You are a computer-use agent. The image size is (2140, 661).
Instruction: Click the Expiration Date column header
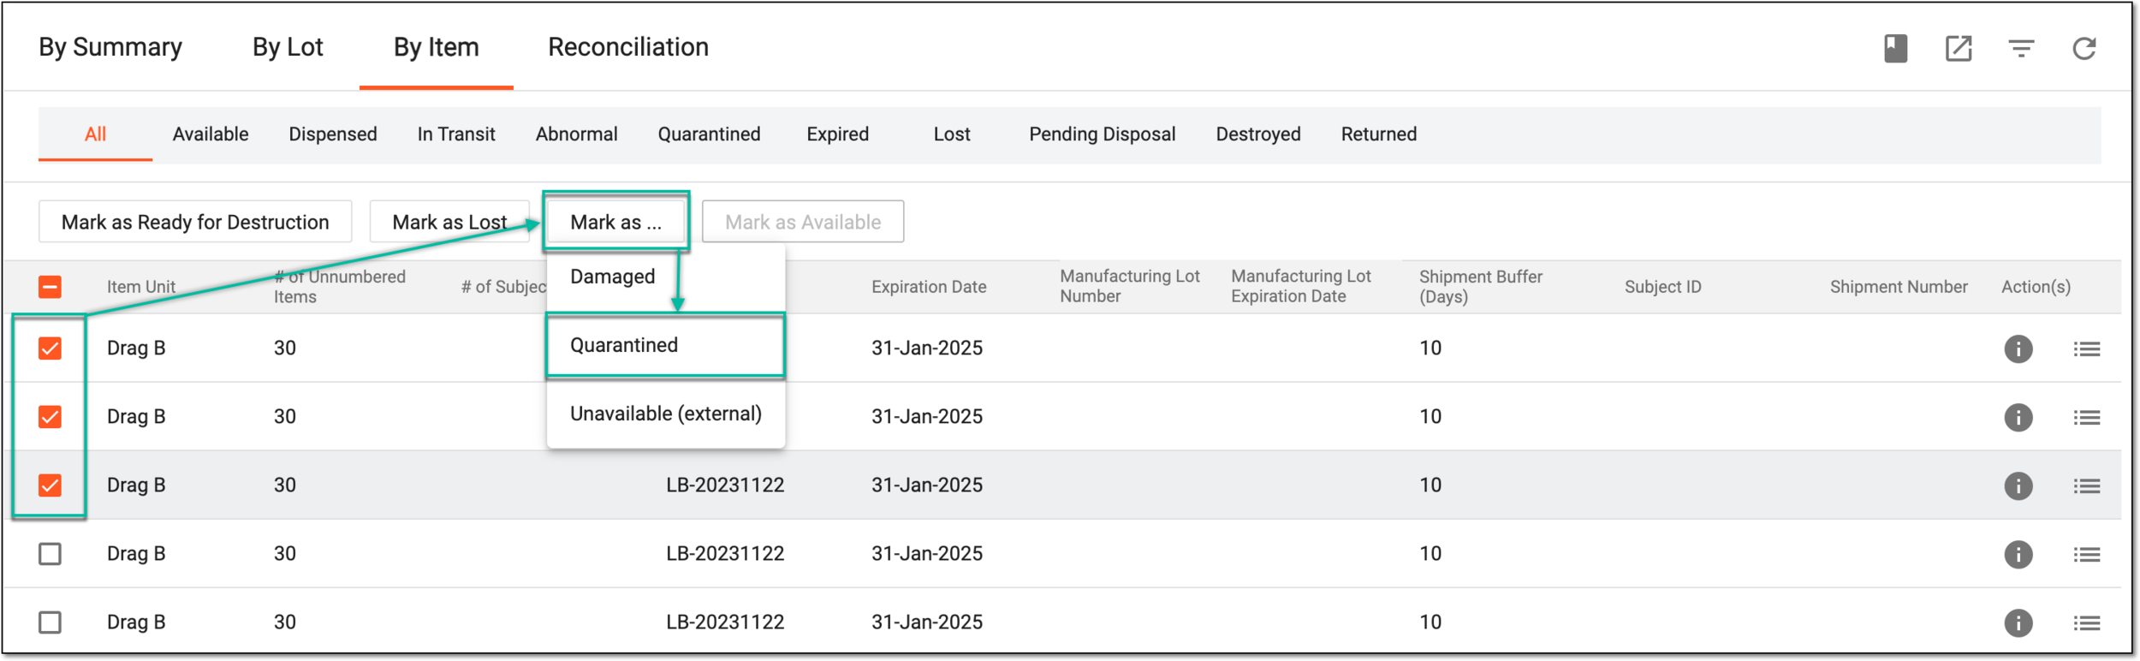929,287
